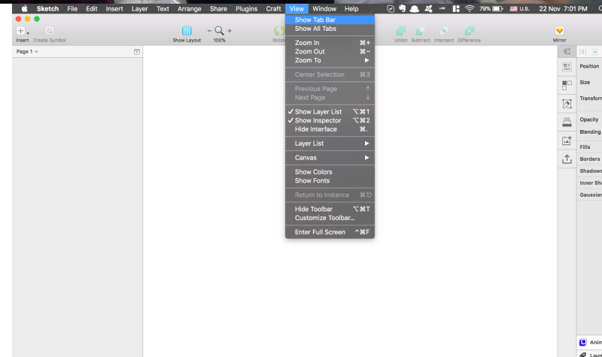
Task: Select Show All Tabs menu item
Action: point(330,29)
